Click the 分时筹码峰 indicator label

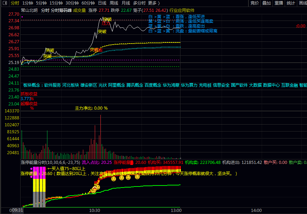(61, 10)
